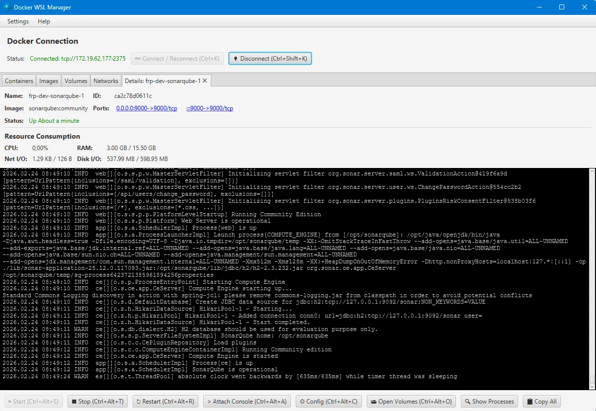Click the Net I/O value 1.29 KB / 126 B
Viewport: 596px width, 411px height.
tap(52, 159)
